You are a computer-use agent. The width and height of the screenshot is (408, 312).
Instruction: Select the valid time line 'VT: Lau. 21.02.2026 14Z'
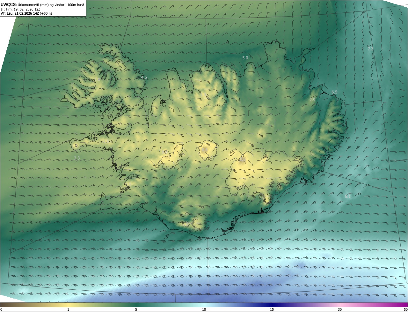(20, 13)
